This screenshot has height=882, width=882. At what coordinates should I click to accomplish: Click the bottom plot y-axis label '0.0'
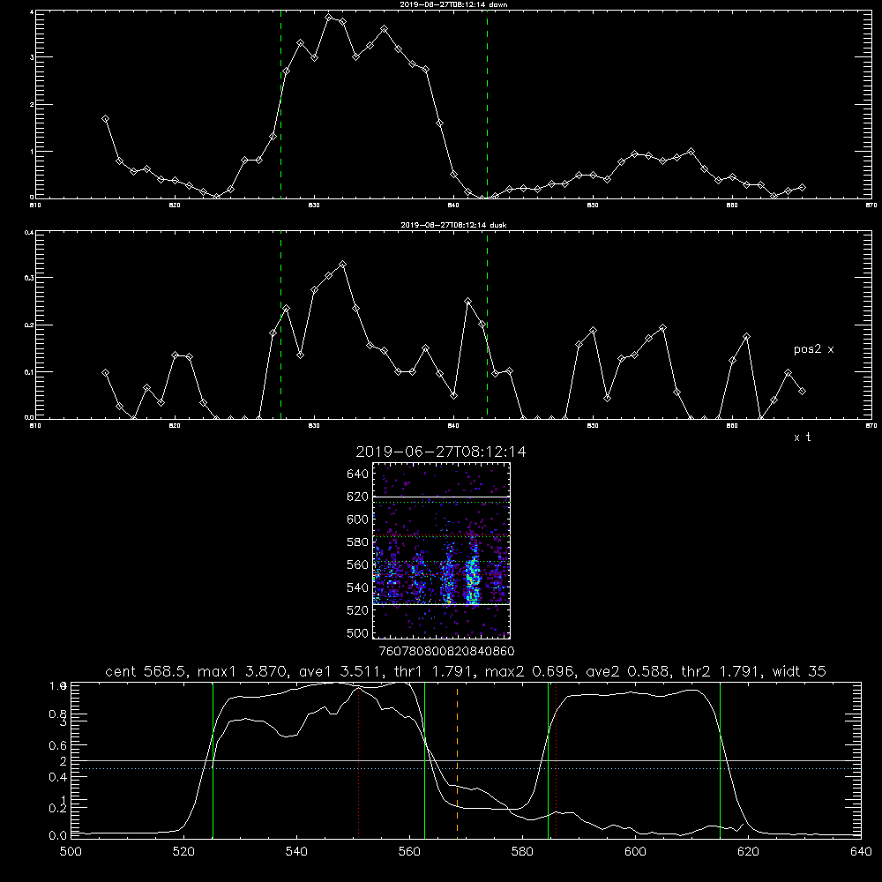click(x=58, y=835)
